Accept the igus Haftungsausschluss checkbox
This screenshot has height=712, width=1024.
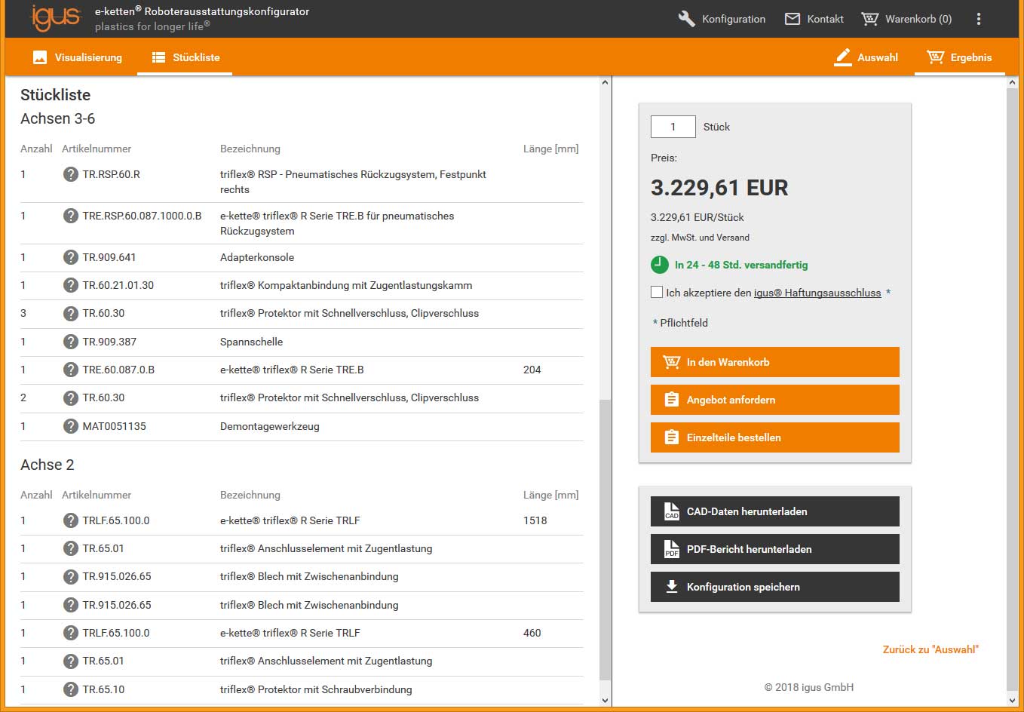(x=657, y=292)
